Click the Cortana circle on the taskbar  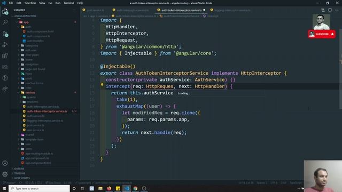[74, 188]
